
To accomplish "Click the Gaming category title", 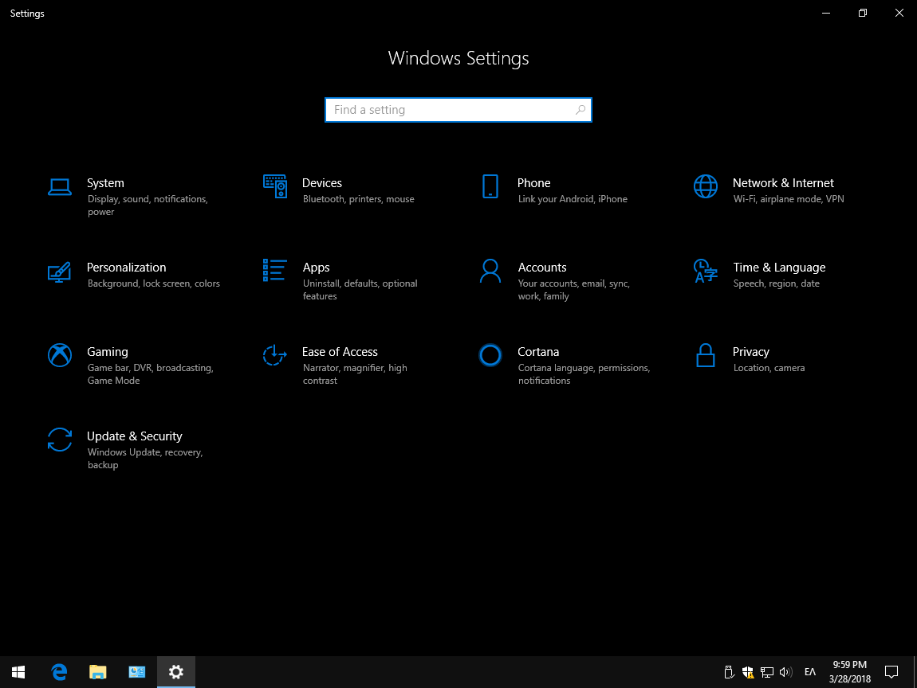I will point(107,352).
